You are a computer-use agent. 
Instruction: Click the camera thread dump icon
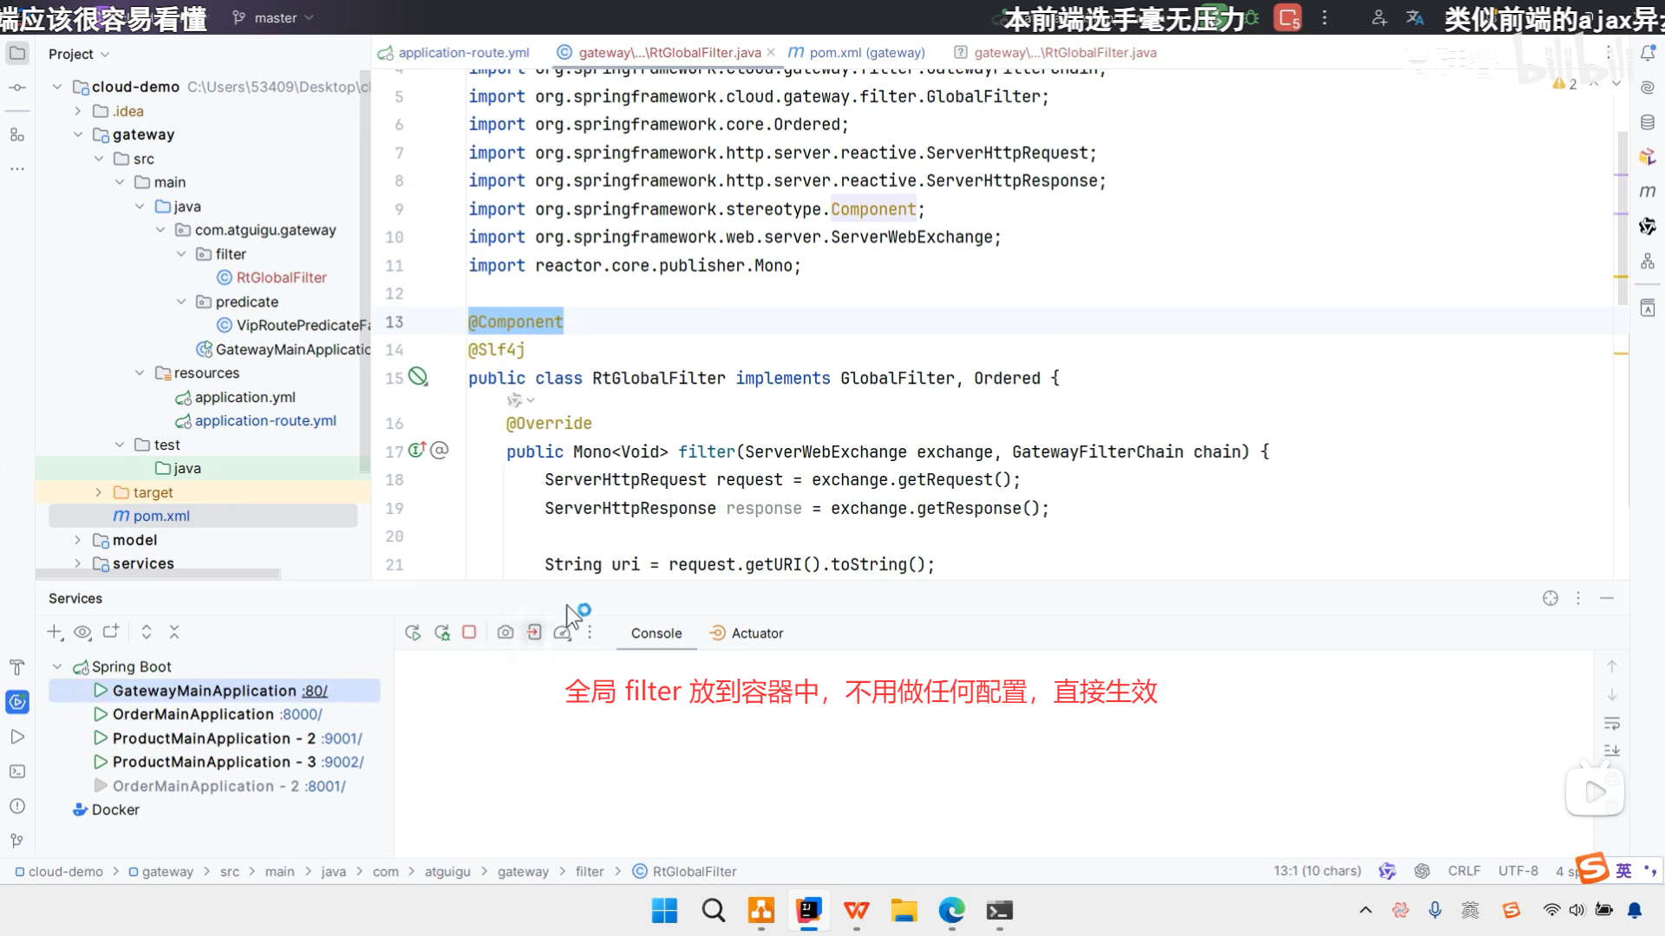pyautogui.click(x=506, y=633)
